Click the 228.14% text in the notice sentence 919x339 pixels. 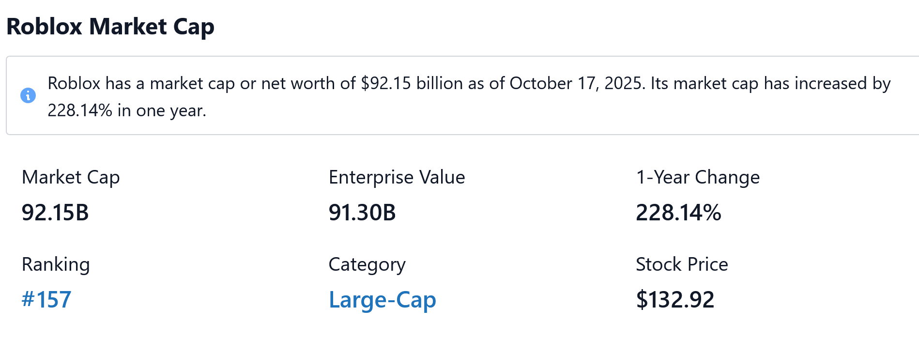point(80,110)
